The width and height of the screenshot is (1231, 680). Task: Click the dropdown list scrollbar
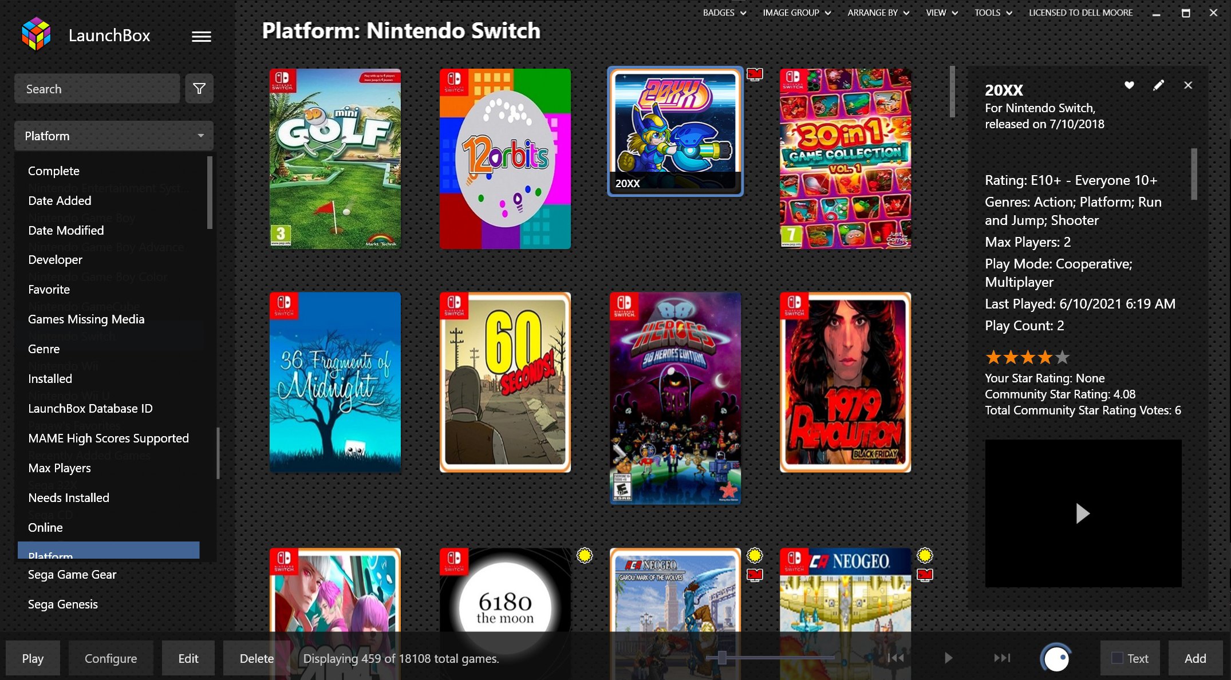click(210, 193)
